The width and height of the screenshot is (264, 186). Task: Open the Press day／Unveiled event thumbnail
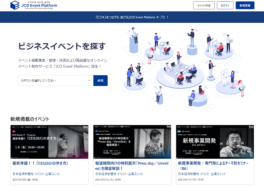[132, 142]
